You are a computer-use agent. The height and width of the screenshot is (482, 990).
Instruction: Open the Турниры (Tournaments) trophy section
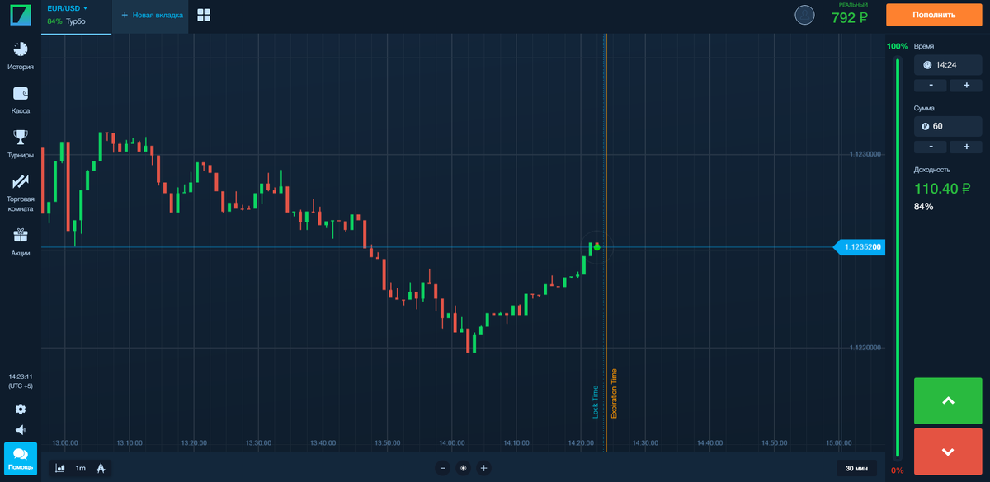21,143
